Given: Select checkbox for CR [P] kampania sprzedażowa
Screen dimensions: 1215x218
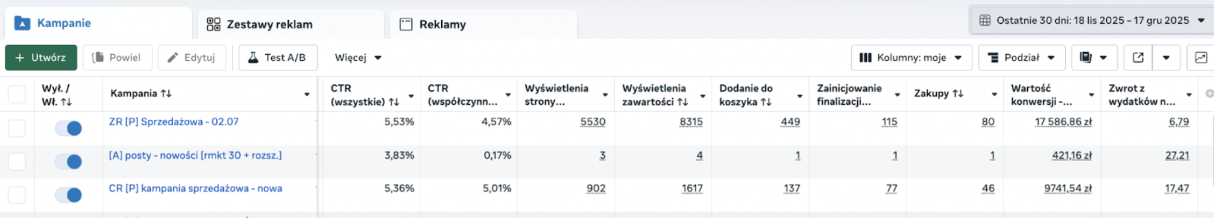Looking at the screenshot, I should [x=17, y=194].
